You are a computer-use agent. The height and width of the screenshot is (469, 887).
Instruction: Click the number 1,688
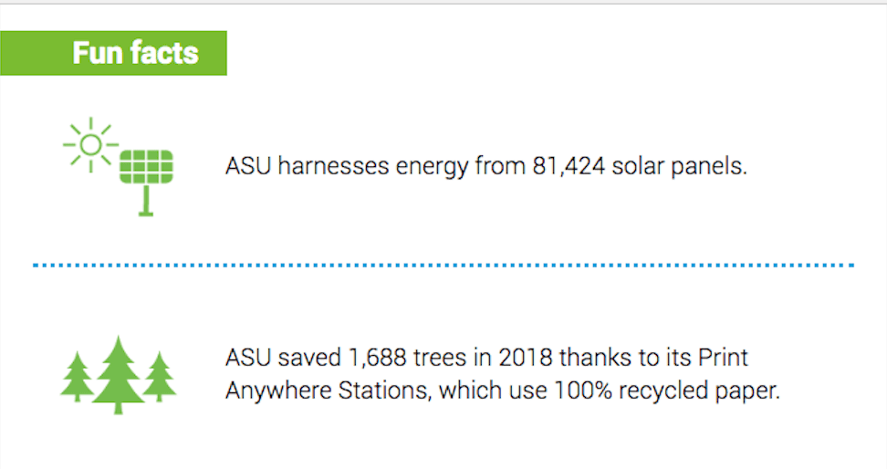pyautogui.click(x=377, y=358)
